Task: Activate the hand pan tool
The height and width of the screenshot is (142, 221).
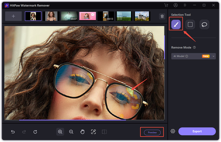Action: tap(82, 132)
